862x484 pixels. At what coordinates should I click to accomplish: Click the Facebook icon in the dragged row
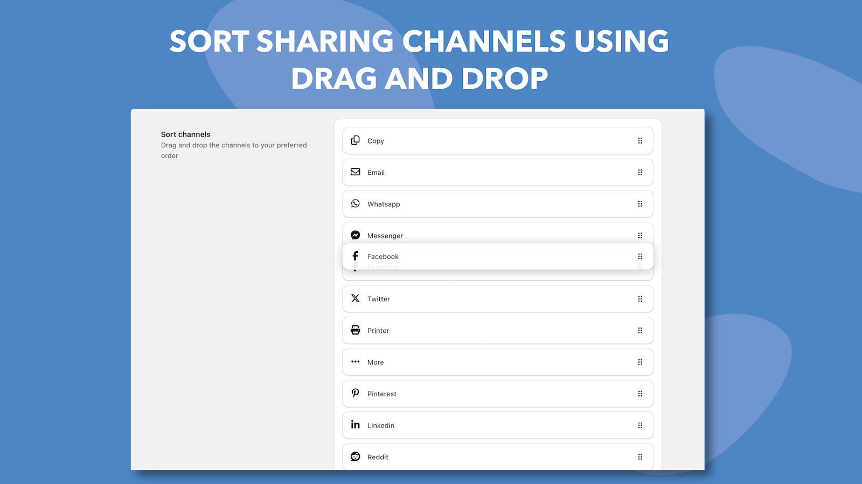coord(356,256)
